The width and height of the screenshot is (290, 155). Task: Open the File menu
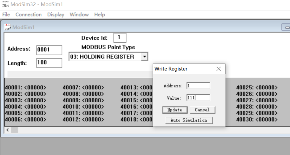click(6, 15)
